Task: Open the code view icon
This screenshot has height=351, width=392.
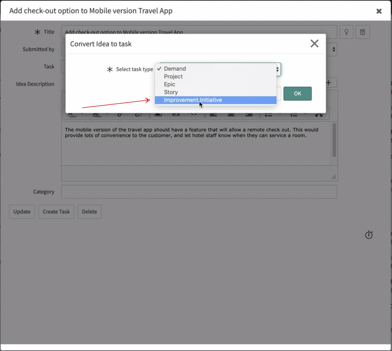Action: click(194, 114)
